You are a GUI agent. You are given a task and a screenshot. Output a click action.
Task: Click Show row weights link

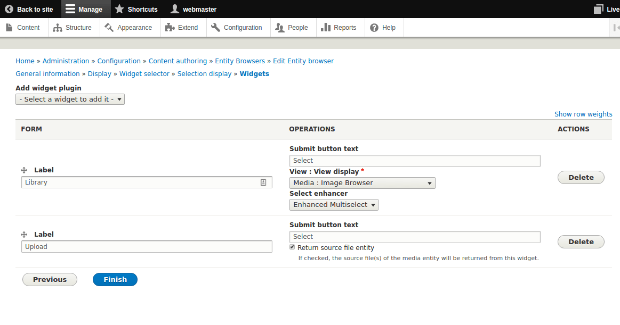tap(583, 114)
